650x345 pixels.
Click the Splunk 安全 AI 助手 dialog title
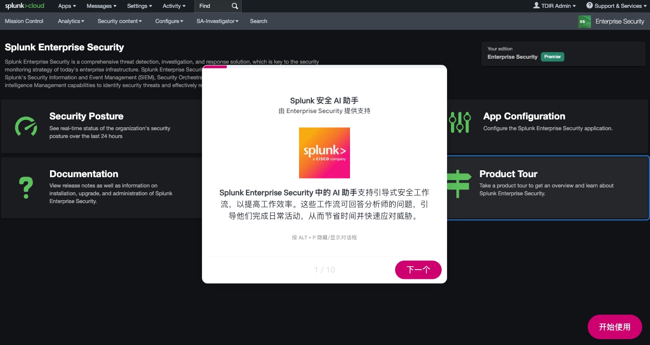[x=324, y=100]
